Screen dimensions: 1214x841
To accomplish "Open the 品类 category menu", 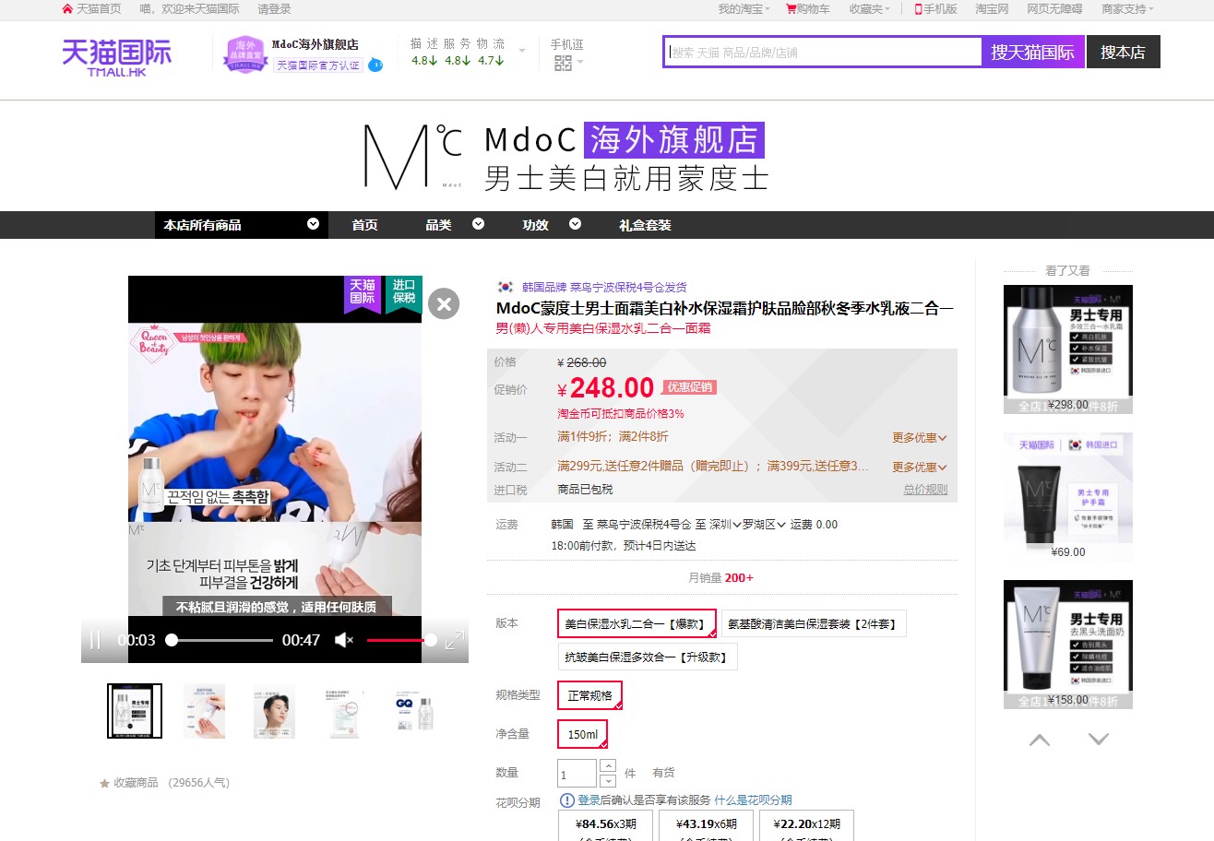I will click(x=454, y=225).
